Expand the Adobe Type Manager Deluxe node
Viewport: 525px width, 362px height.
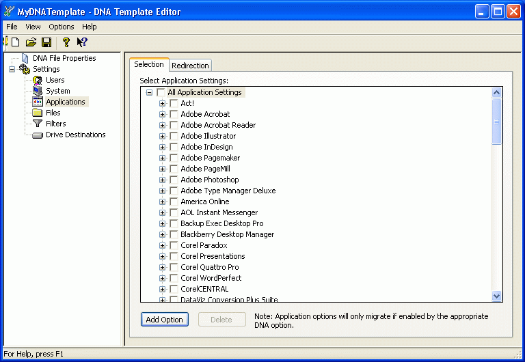pyautogui.click(x=163, y=191)
